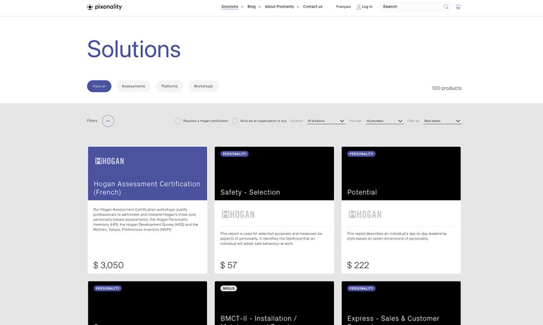Open the Blog menu item
Viewport: 543px width, 325px height.
[251, 6]
